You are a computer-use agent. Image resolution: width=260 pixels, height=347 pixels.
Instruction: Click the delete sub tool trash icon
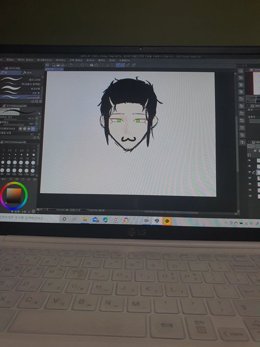pos(40,102)
